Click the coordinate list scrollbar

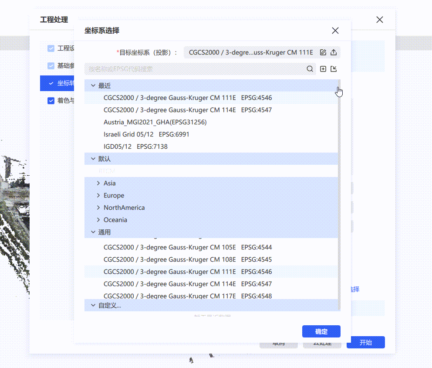coord(339,195)
